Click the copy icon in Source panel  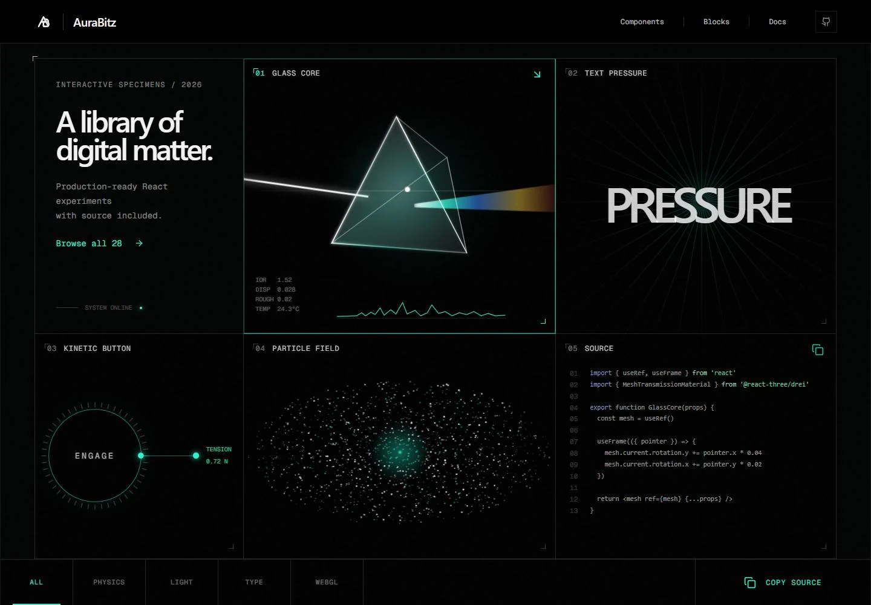coord(818,350)
